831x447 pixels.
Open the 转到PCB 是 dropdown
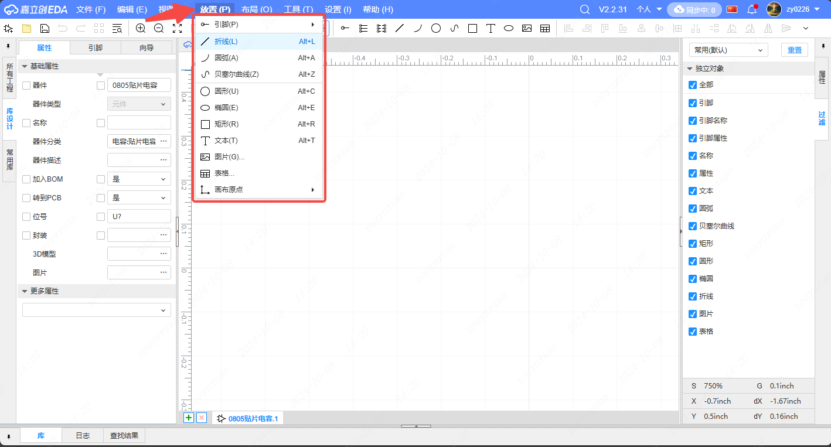(139, 198)
